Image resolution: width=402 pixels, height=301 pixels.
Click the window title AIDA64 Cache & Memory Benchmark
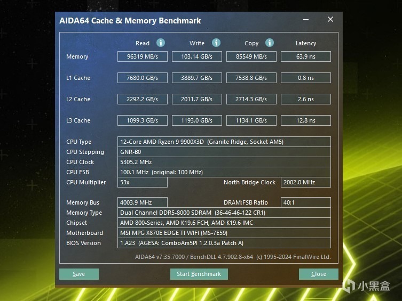pyautogui.click(x=130, y=21)
